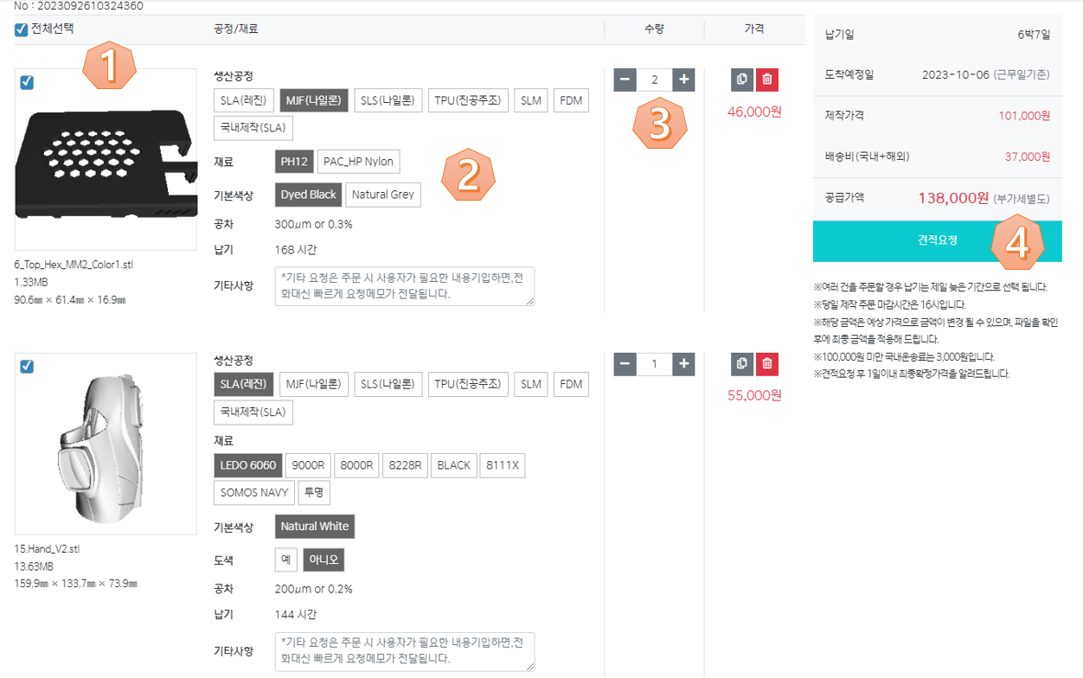Toggle the 전체선택 select-all checkbox
The width and height of the screenshot is (1083, 678).
[22, 29]
